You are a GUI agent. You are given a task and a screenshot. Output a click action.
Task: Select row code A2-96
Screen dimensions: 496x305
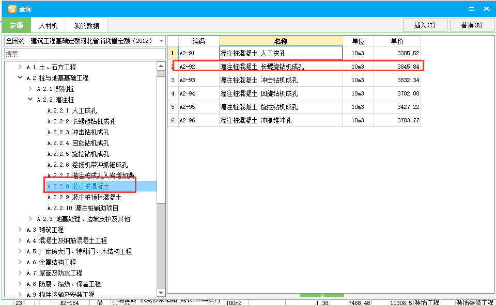click(198, 120)
